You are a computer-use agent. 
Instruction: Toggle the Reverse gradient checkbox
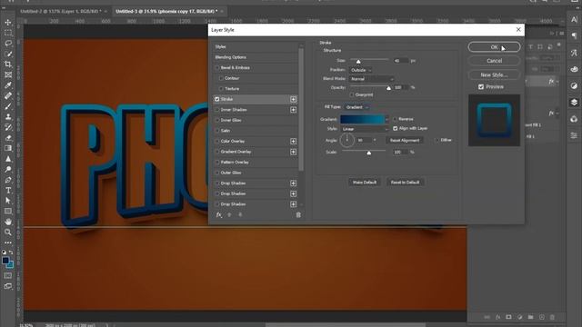[395, 119]
